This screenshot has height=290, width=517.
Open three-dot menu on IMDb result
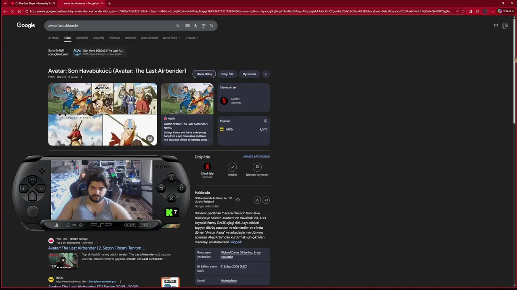click(x=120, y=282)
